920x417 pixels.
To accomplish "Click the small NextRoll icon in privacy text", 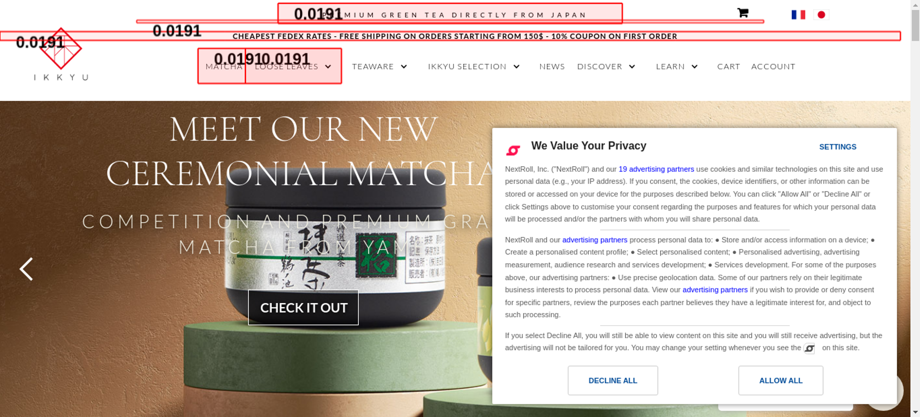I will click(x=809, y=349).
